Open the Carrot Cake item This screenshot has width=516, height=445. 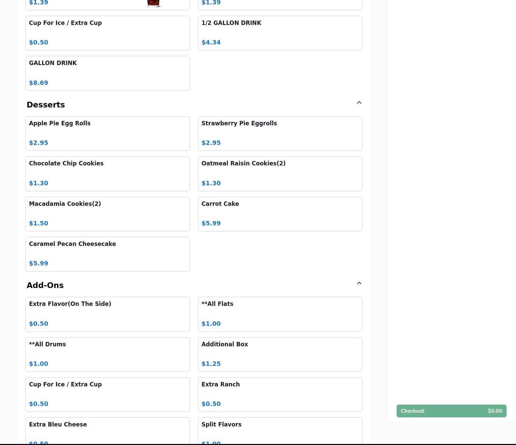280,214
